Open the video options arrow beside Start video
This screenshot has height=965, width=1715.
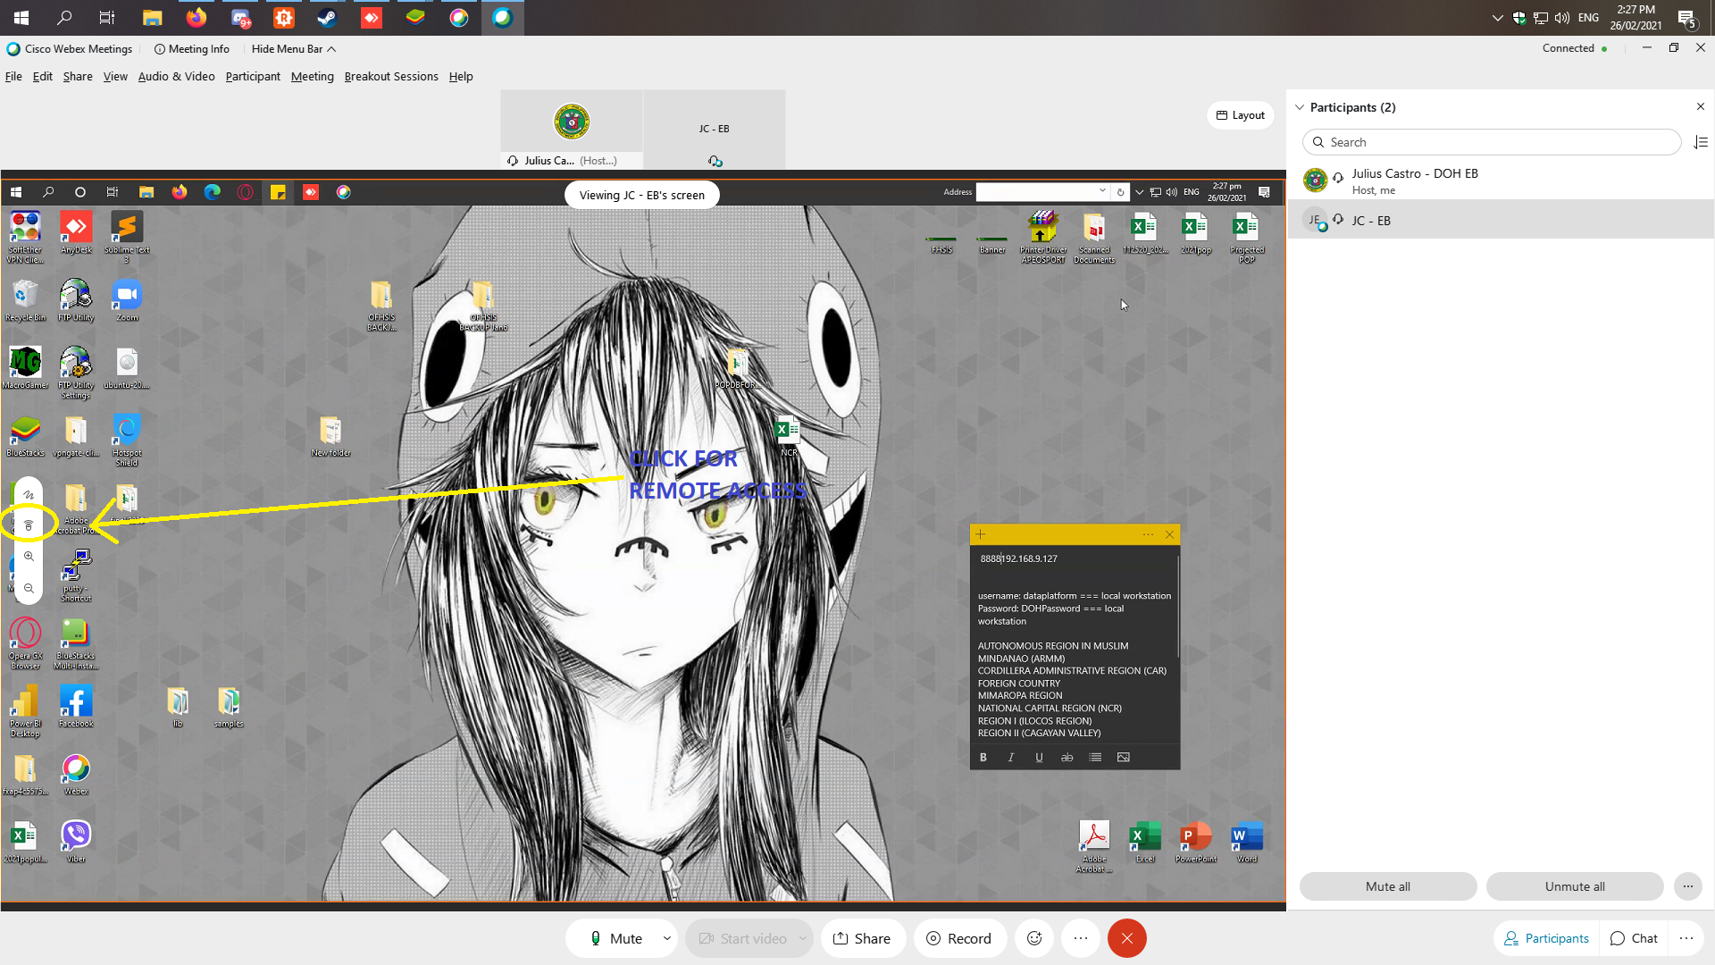click(x=803, y=938)
